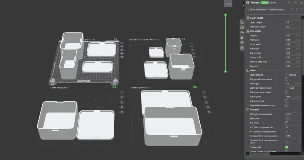The height and width of the screenshot is (160, 304).
Task: Click the edit icon next to 50x50mm and 75x75mm
Action: pos(159,40)
